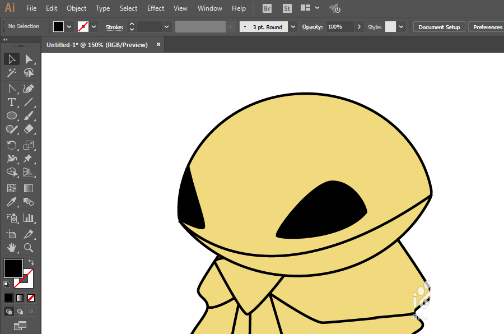The image size is (504, 334).
Task: Swap fill and stroke colors
Action: pyautogui.click(x=31, y=262)
